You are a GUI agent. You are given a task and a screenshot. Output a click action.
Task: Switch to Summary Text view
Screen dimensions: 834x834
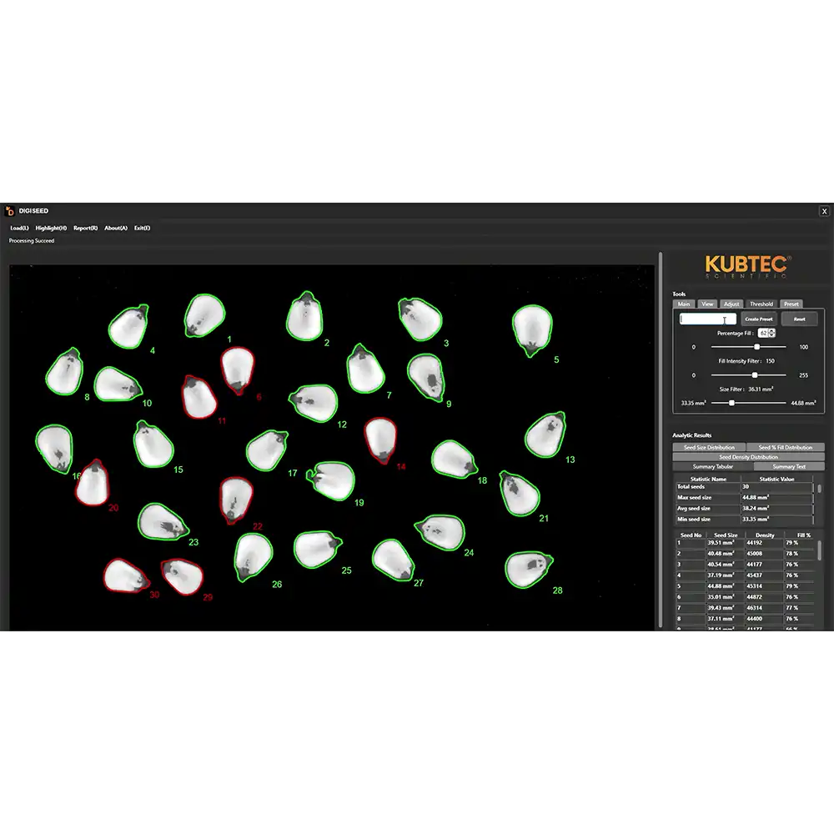click(789, 466)
